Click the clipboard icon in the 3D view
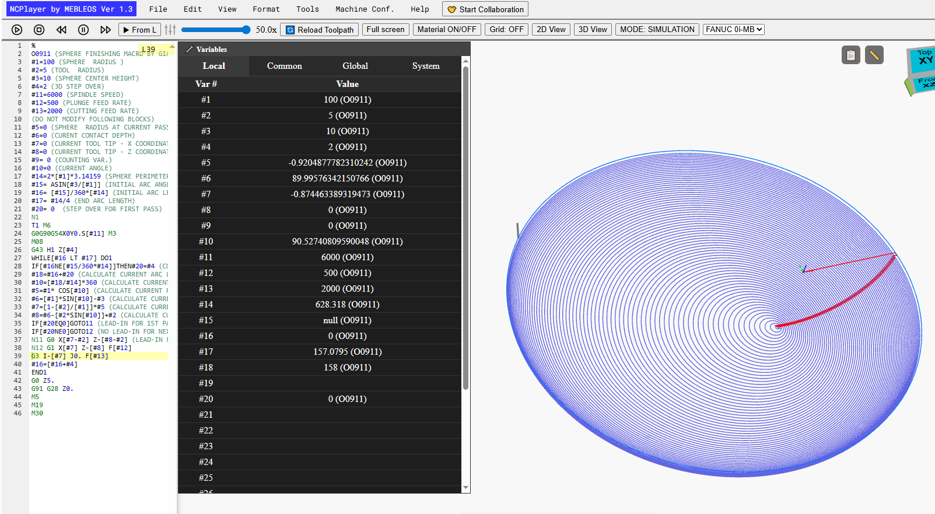935x514 pixels. [x=851, y=55]
